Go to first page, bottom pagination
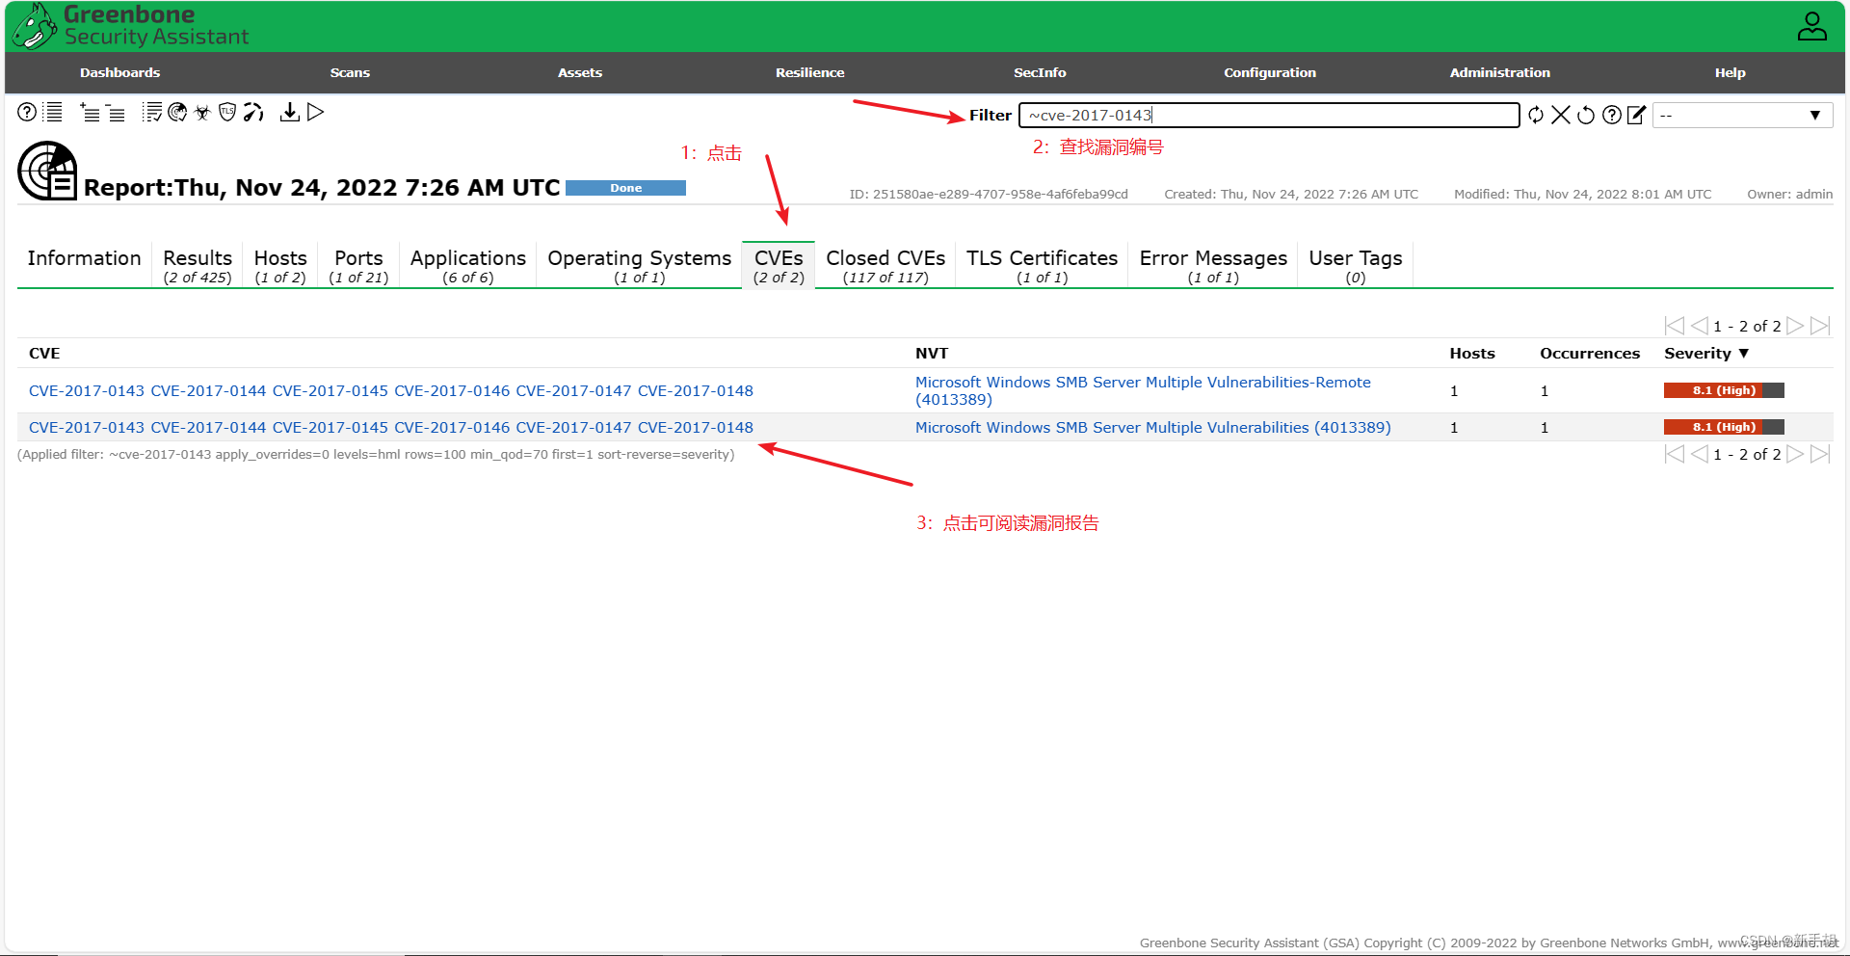The width and height of the screenshot is (1850, 956). tap(1675, 454)
